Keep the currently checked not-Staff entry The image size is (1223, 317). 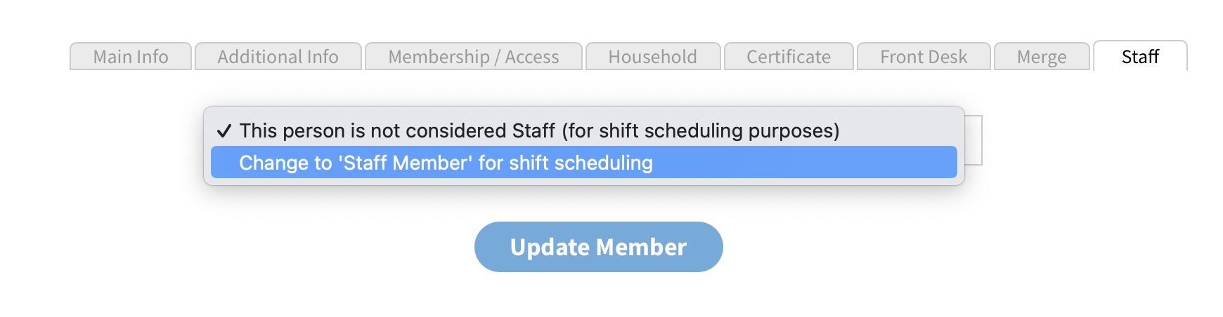click(538, 131)
